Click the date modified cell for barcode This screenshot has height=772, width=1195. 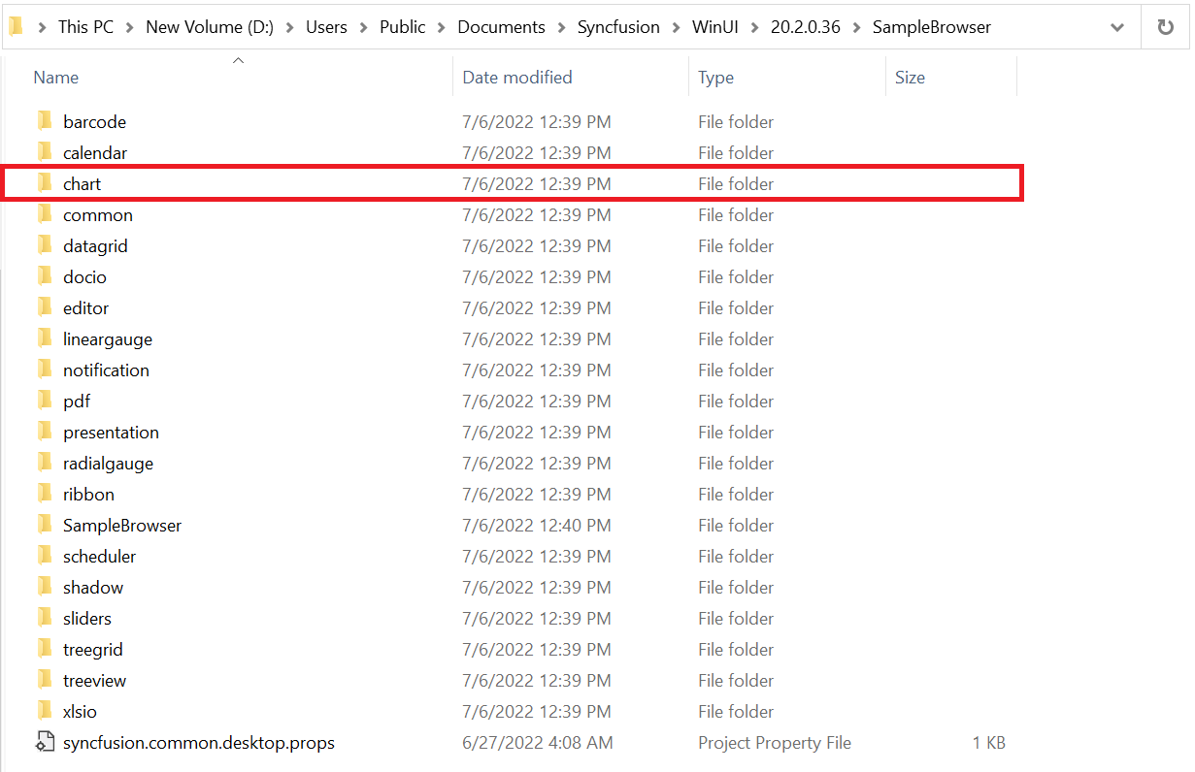[537, 122]
